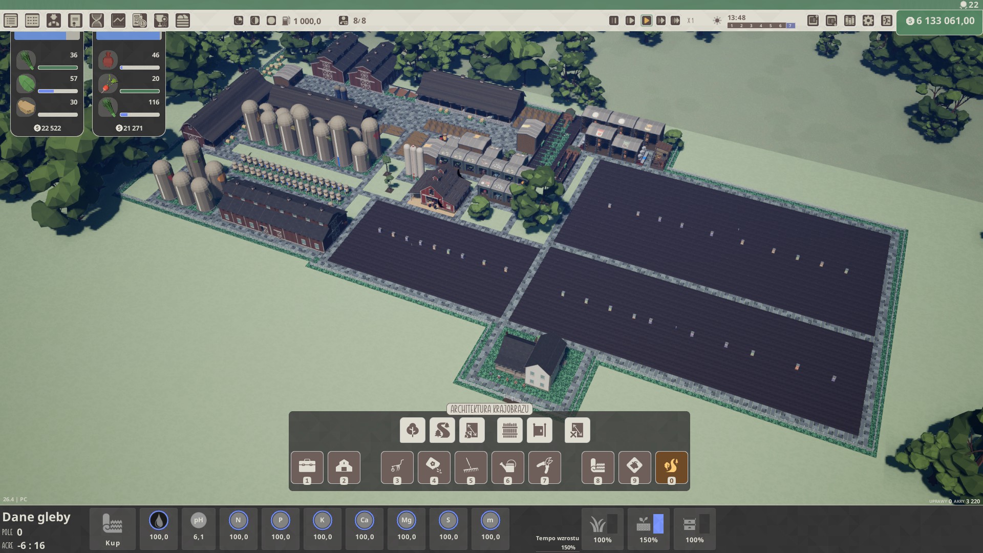Screen dimensions: 983x553
Task: Open the buildings category slot 2
Action: (x=344, y=466)
